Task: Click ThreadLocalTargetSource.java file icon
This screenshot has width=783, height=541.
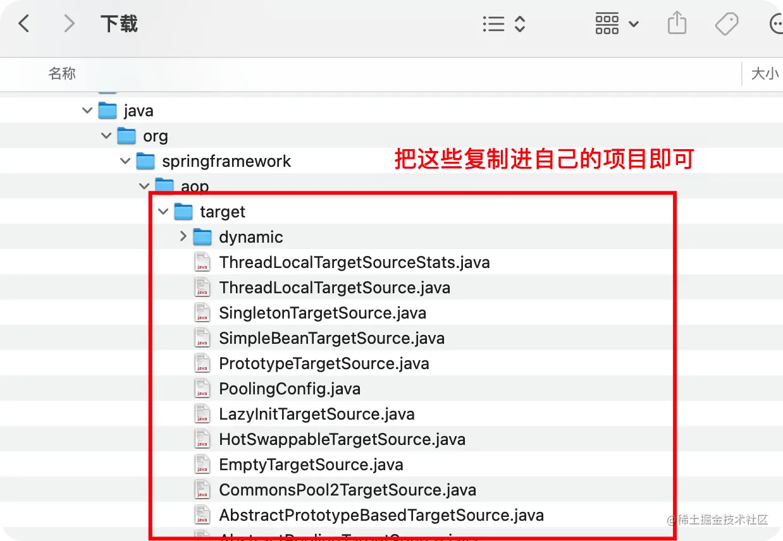Action: point(202,288)
